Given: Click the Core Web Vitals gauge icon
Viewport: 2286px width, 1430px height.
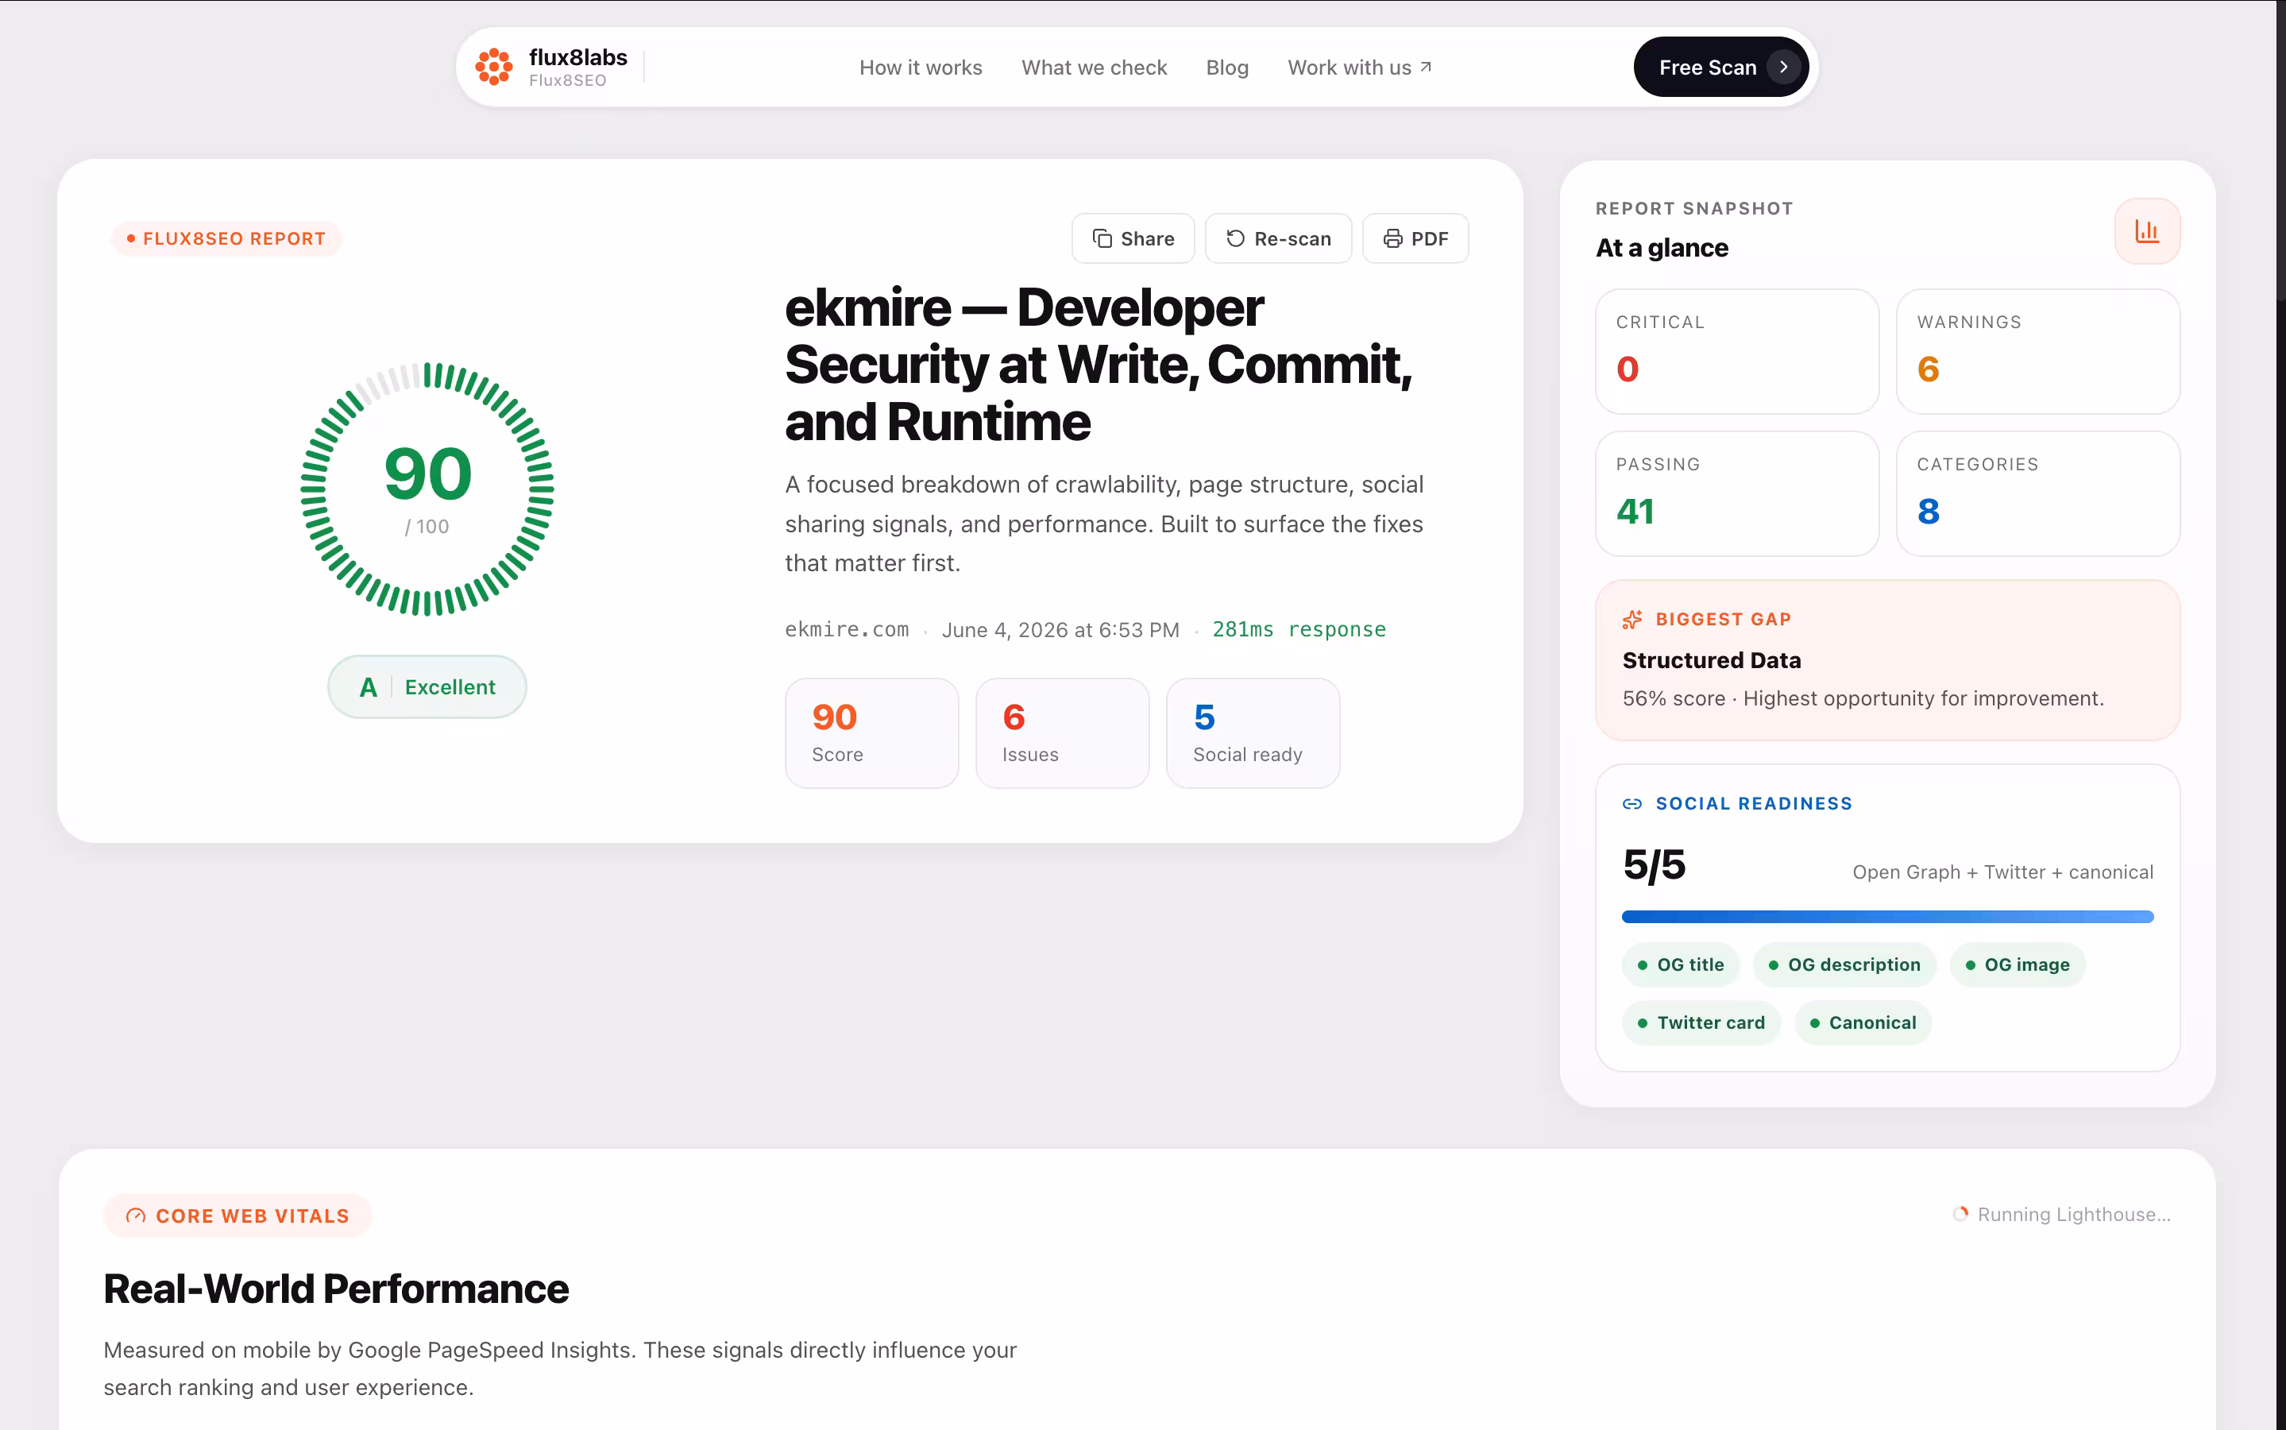Looking at the screenshot, I should point(135,1215).
